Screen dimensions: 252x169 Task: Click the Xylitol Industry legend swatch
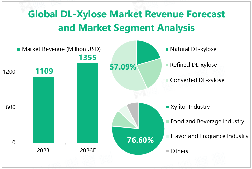(167, 107)
